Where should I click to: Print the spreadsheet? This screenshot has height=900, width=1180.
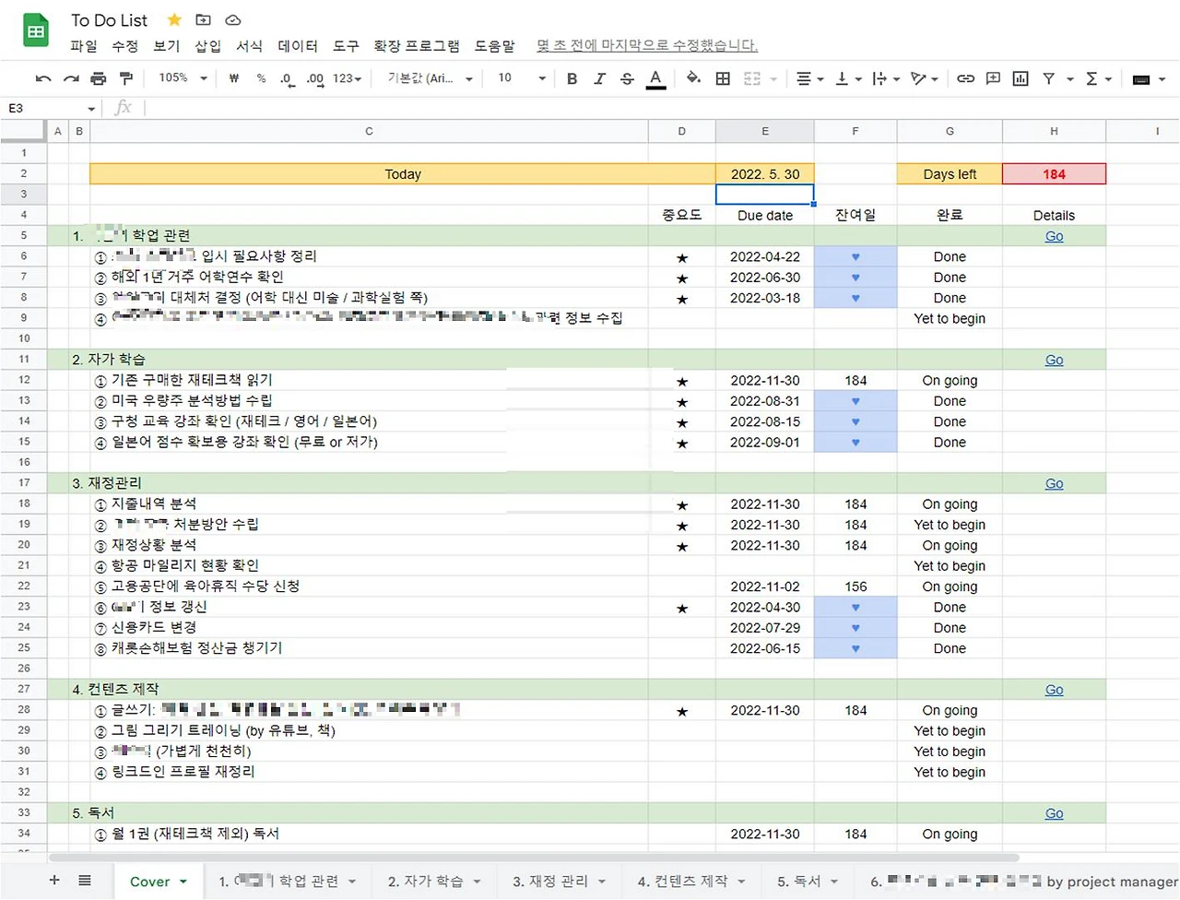pos(99,78)
